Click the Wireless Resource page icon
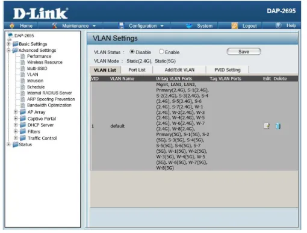Screen dimensions: 307x233 (x=23, y=62)
